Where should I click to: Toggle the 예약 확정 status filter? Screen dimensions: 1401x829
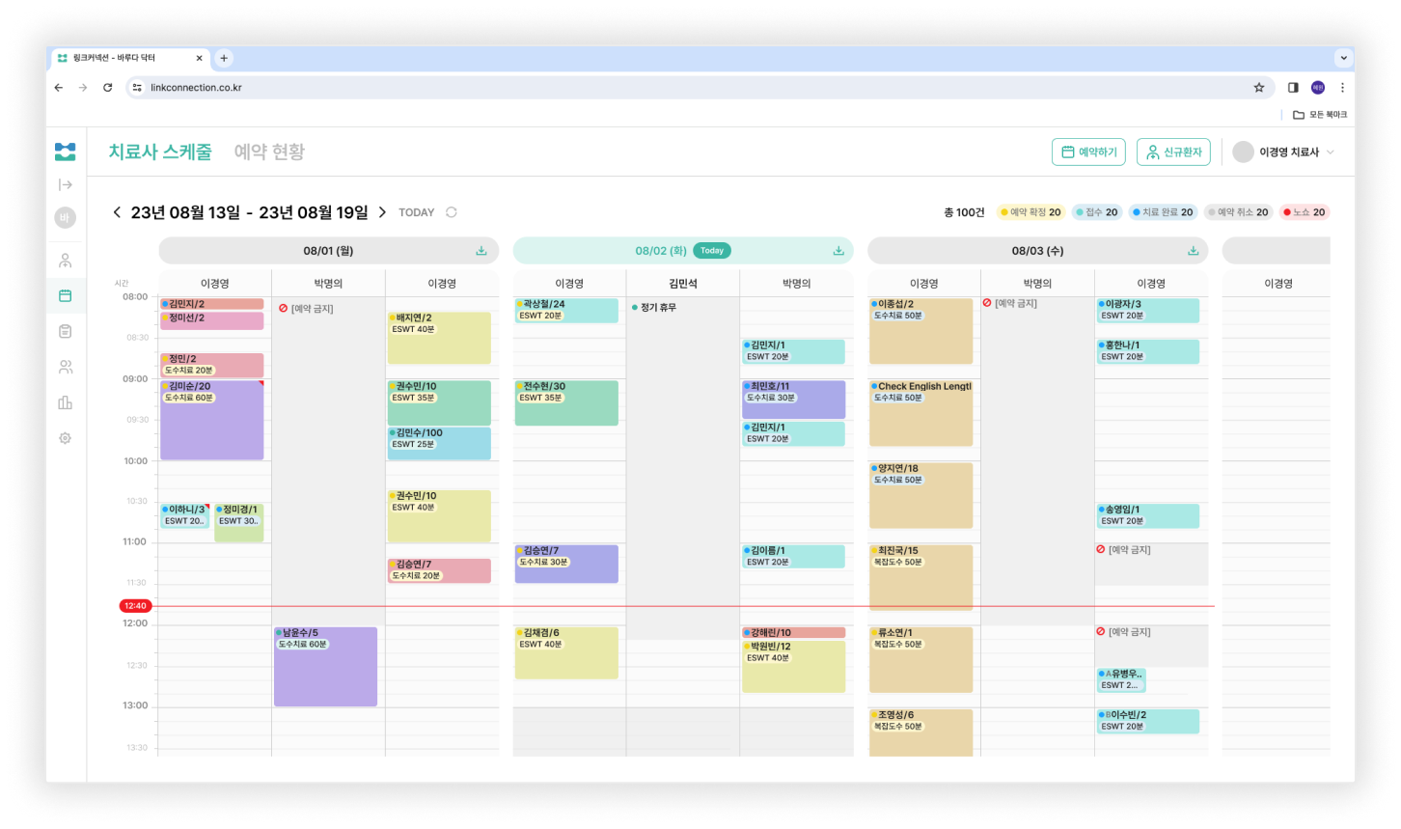1030,212
